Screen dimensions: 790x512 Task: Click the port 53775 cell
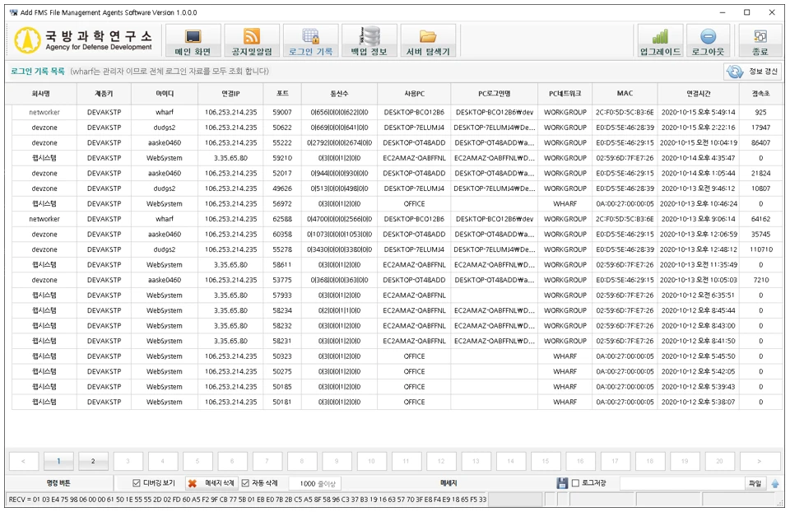(x=282, y=280)
